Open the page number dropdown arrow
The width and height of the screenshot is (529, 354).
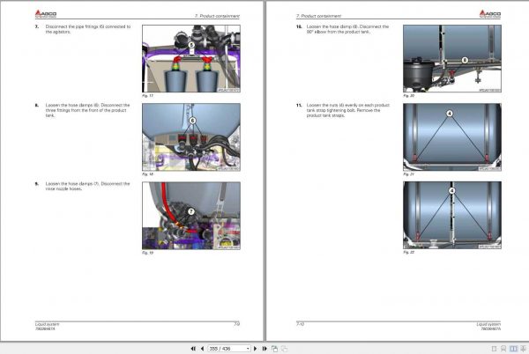point(248,349)
